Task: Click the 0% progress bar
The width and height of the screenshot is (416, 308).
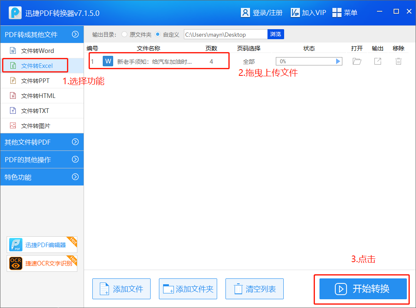Action: tap(309, 61)
